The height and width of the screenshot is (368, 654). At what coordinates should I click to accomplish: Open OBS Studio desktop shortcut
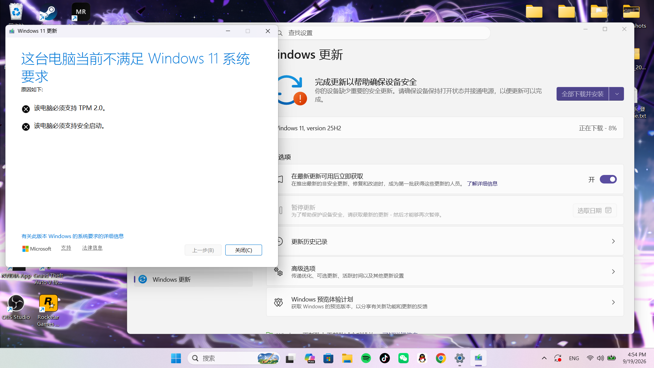coord(16,307)
